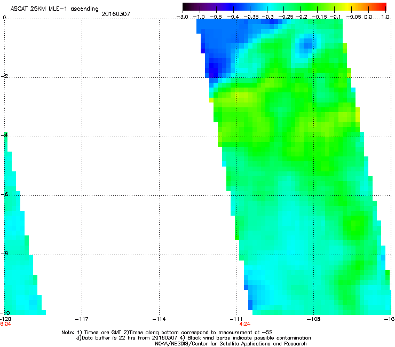Click the red end of the color bar

tap(382, 7)
